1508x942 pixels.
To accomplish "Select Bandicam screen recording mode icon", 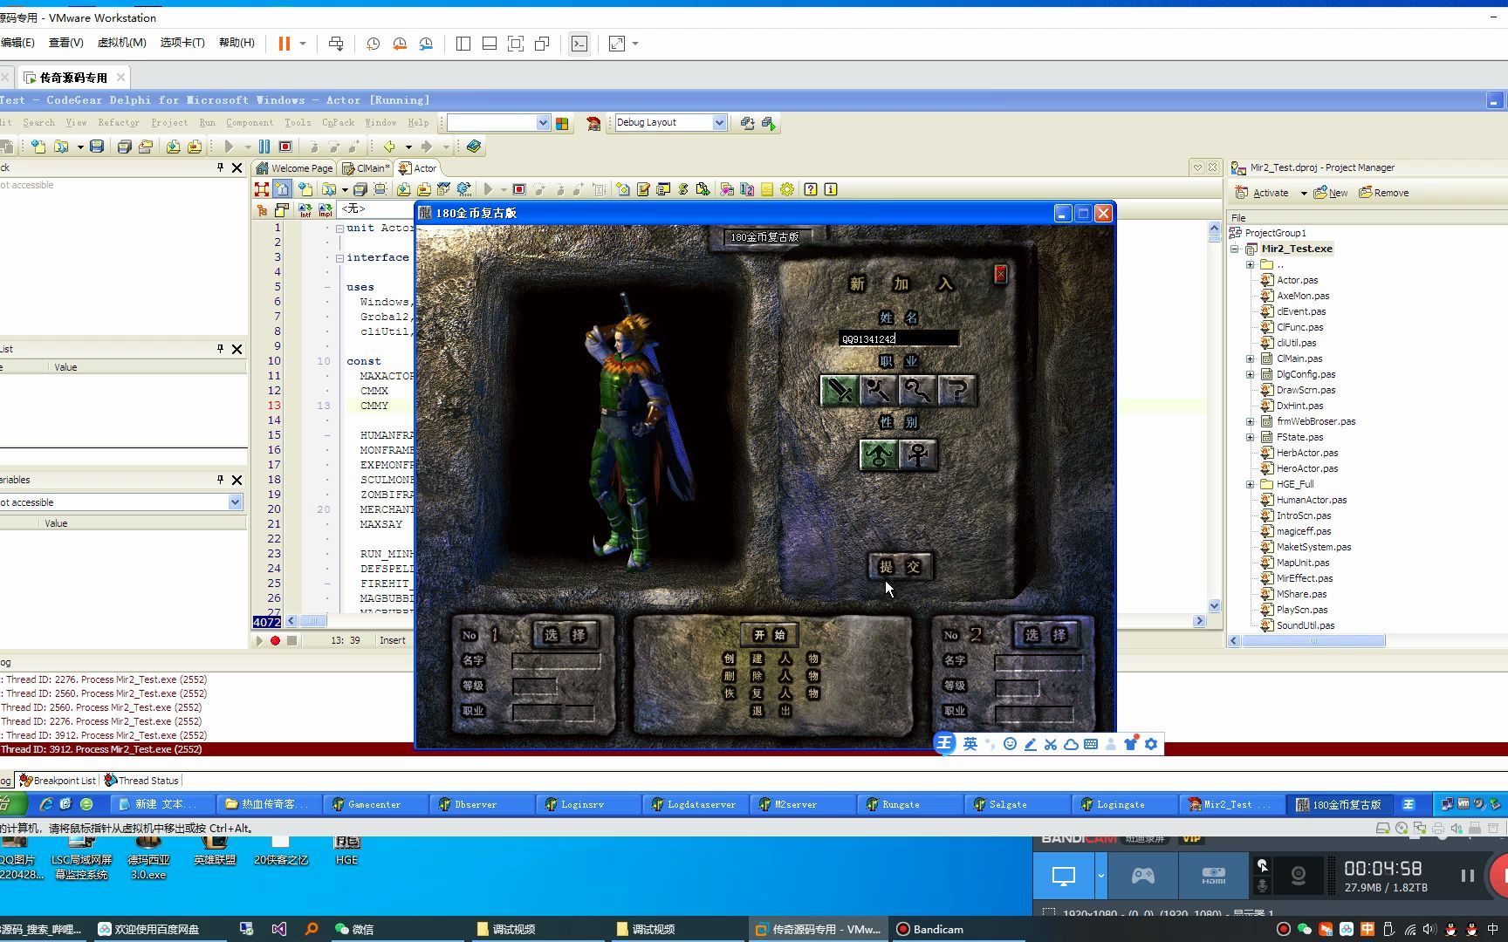I will pyautogui.click(x=1063, y=876).
